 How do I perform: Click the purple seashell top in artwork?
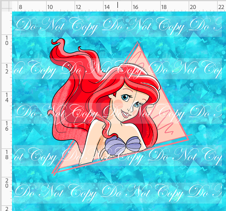coord(123,146)
